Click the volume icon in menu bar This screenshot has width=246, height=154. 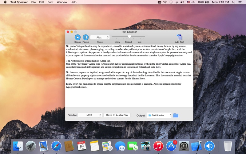tap(182, 2)
